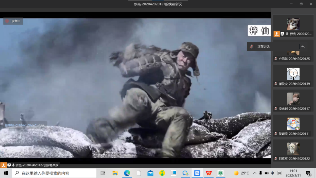Open the clock showing 14:21 2022/3/31

[x=293, y=173]
